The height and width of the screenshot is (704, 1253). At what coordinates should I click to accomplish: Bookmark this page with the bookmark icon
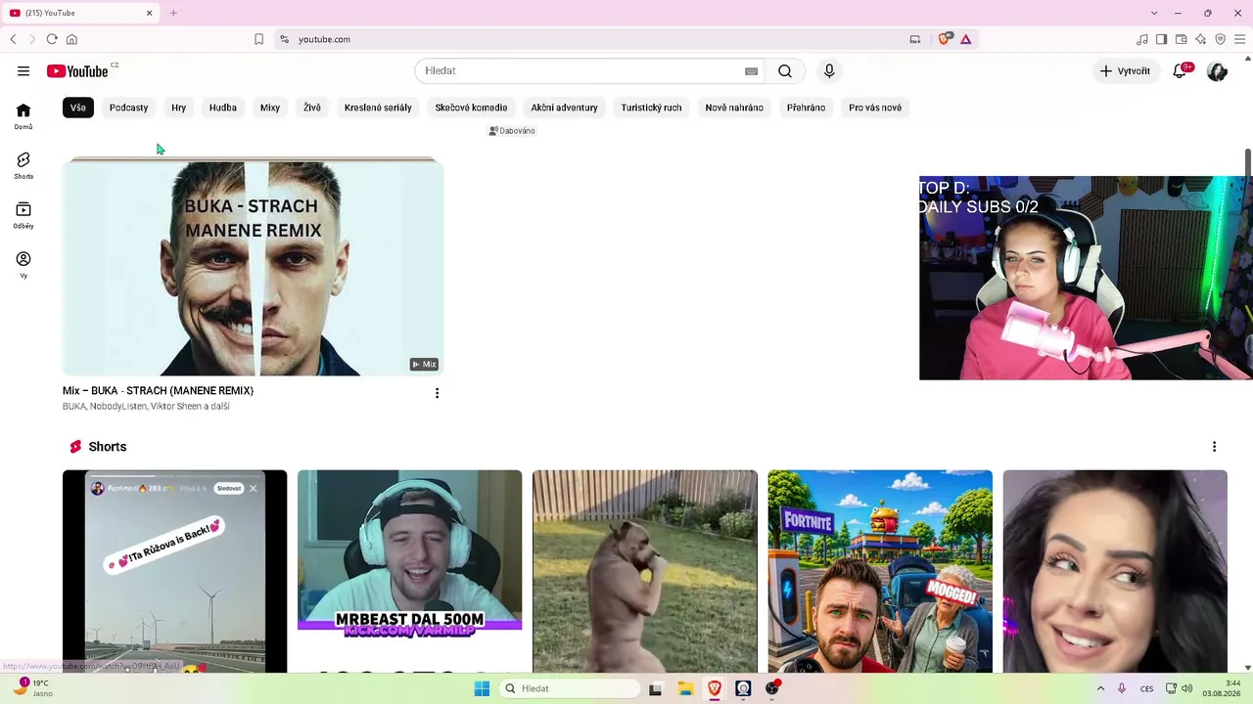[258, 39]
